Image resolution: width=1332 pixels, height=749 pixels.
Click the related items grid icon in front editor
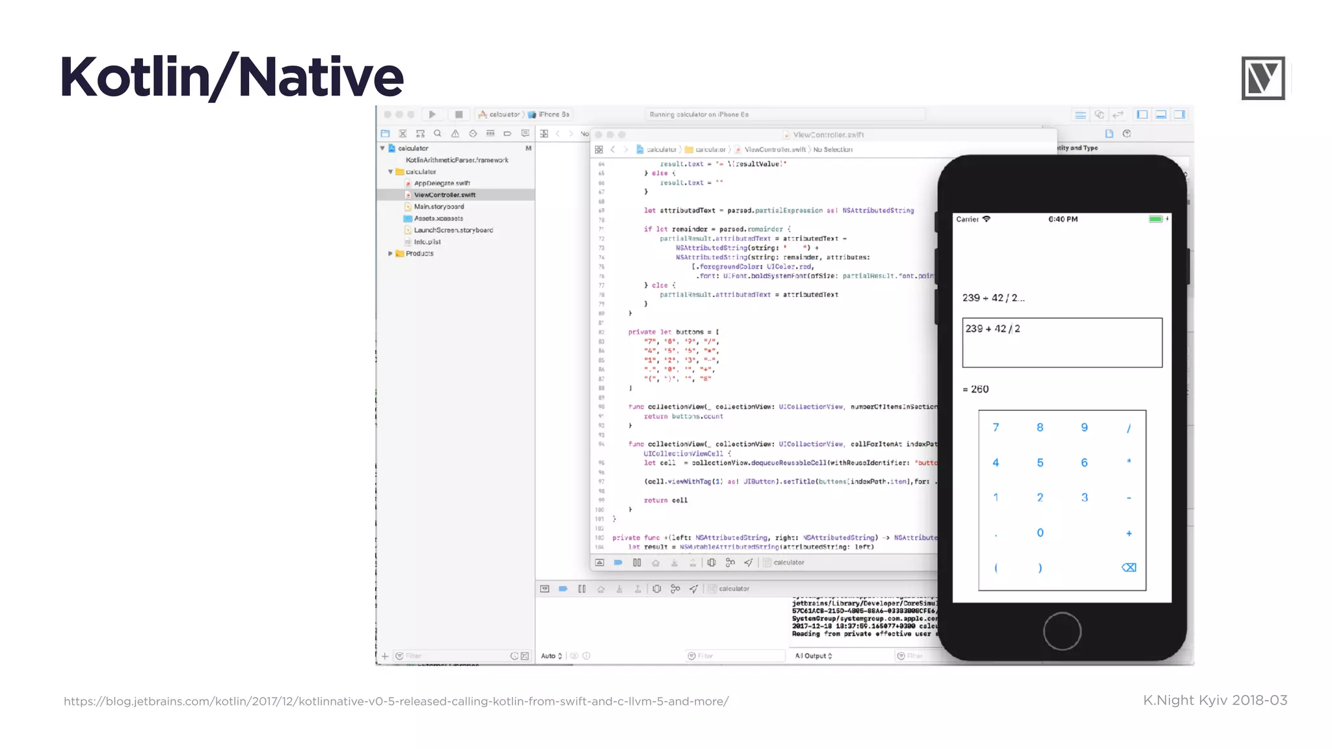pos(599,150)
